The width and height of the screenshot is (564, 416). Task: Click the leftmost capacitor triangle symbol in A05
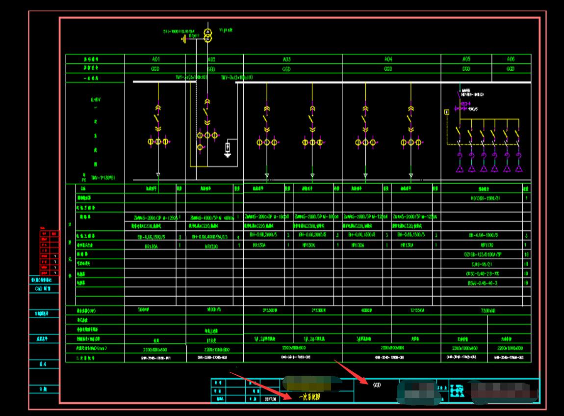(x=460, y=169)
